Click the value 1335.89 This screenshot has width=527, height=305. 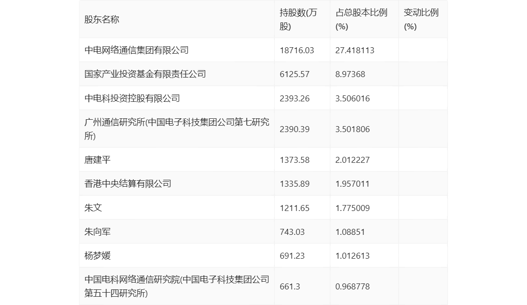[294, 184]
